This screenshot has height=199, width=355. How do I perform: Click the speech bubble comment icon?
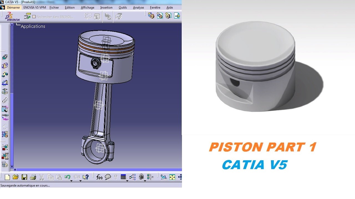tap(108, 177)
